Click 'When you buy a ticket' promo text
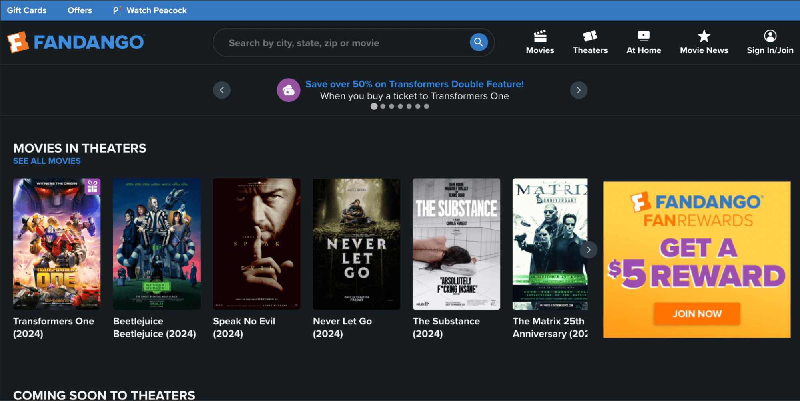800x401 pixels. (x=415, y=96)
